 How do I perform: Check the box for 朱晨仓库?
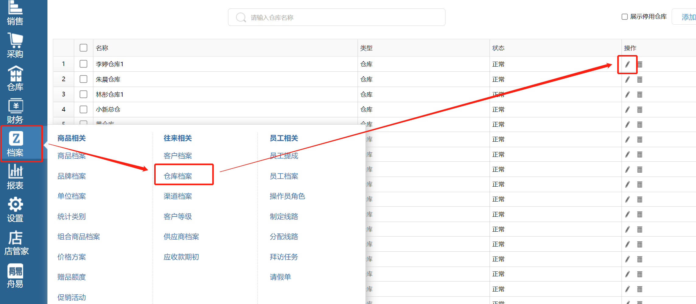(x=83, y=79)
